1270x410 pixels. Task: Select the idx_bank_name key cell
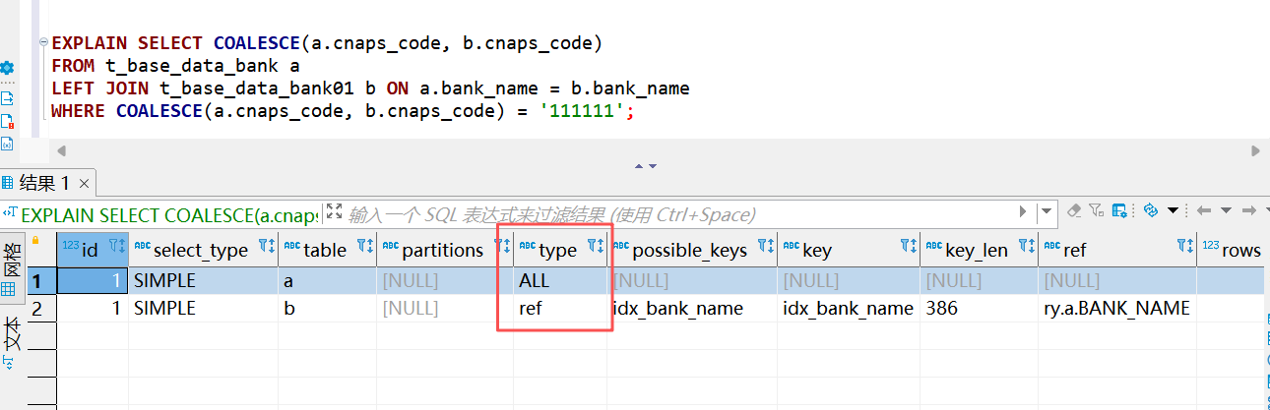pyautogui.click(x=847, y=309)
